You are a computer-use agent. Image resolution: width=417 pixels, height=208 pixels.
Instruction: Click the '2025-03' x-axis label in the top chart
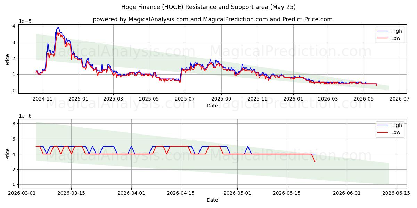pos(114,99)
